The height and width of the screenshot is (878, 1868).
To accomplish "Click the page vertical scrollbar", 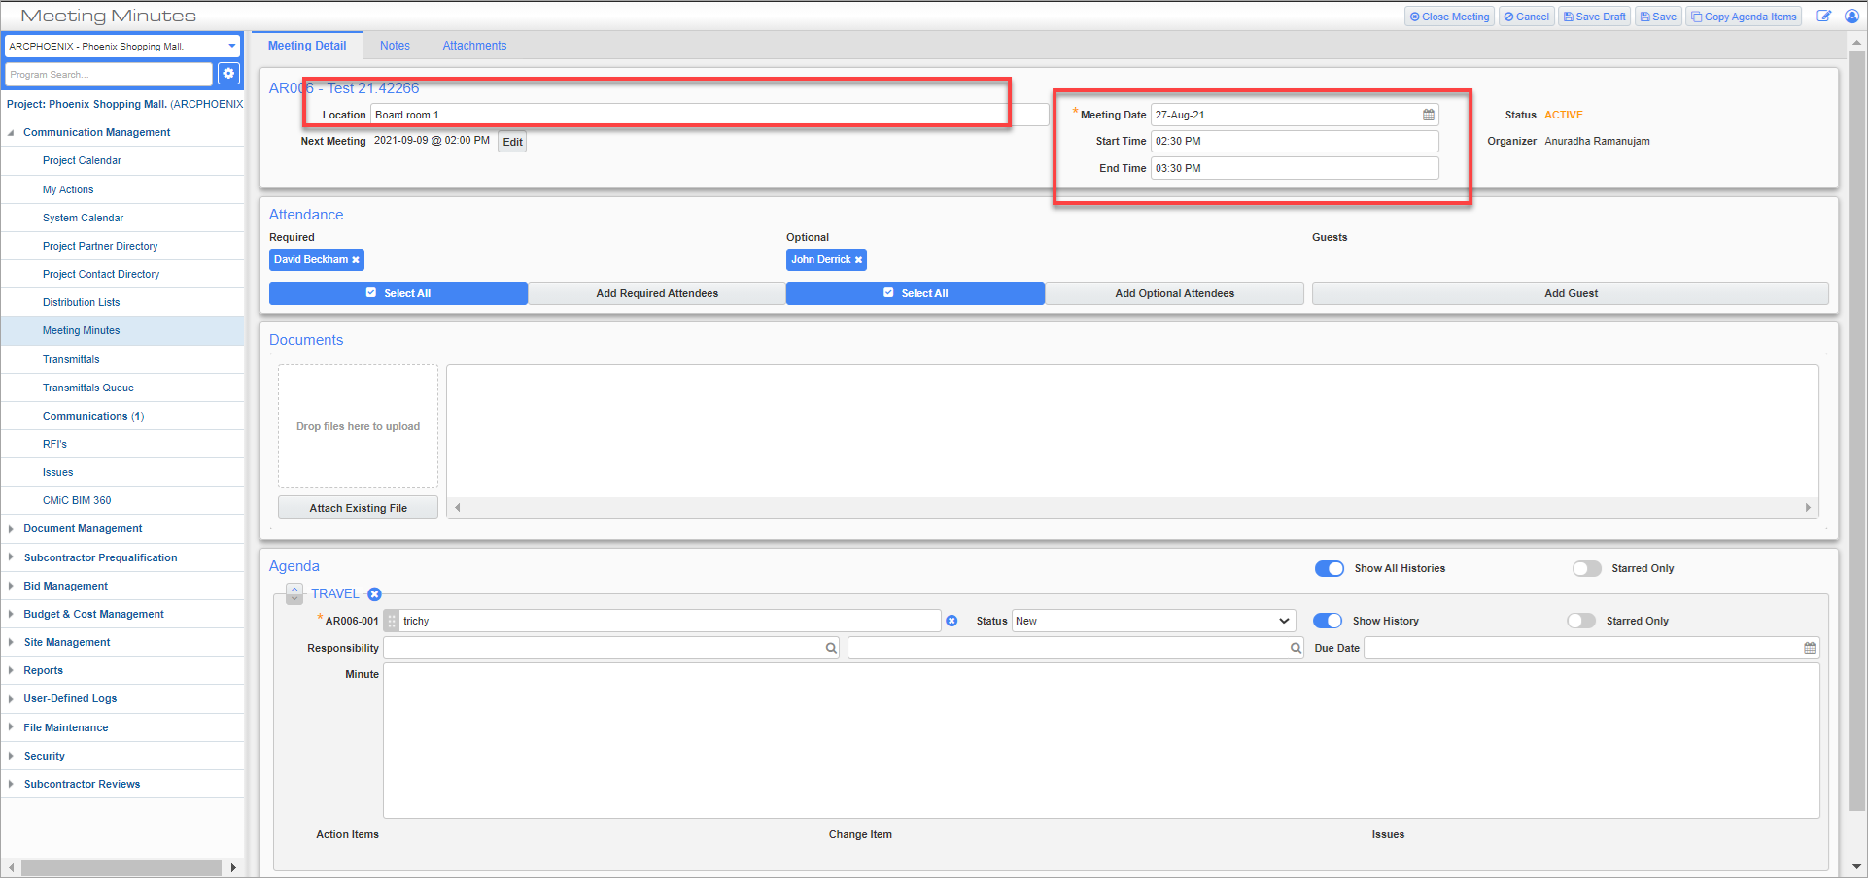I will (x=1857, y=432).
